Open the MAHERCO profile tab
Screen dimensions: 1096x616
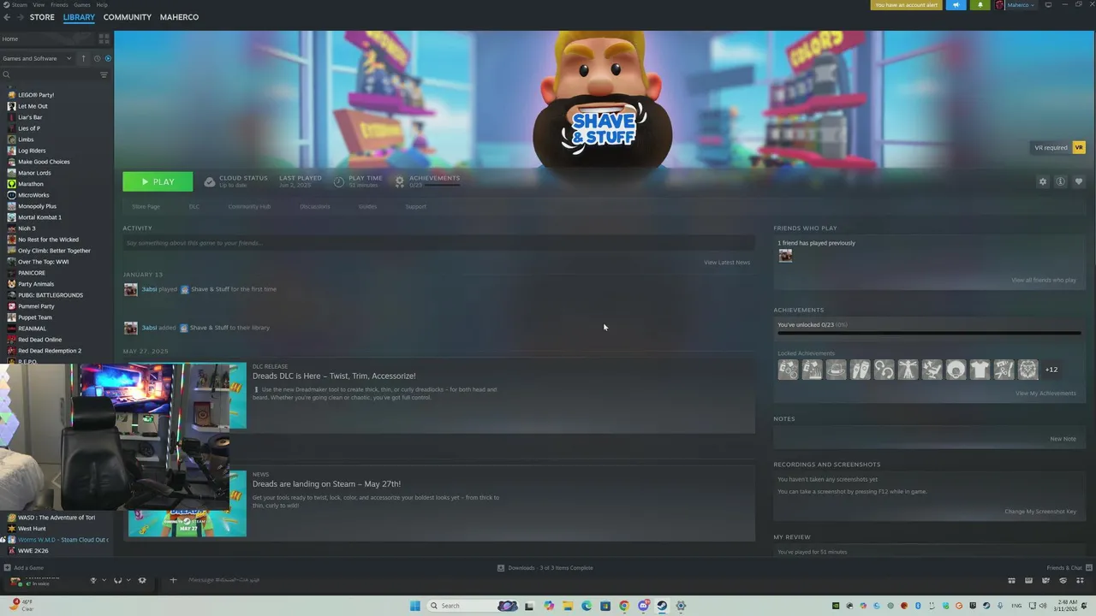(x=179, y=17)
